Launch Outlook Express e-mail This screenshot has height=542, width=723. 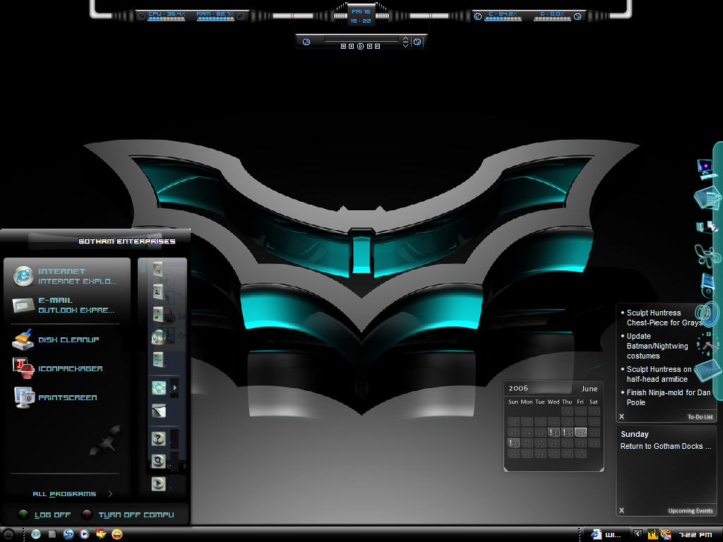65,303
